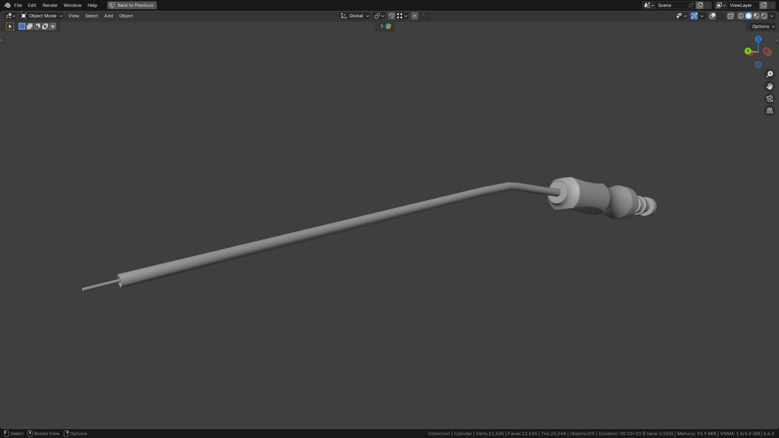Switch between perspective and orthographic view
The height and width of the screenshot is (438, 779).
770,111
